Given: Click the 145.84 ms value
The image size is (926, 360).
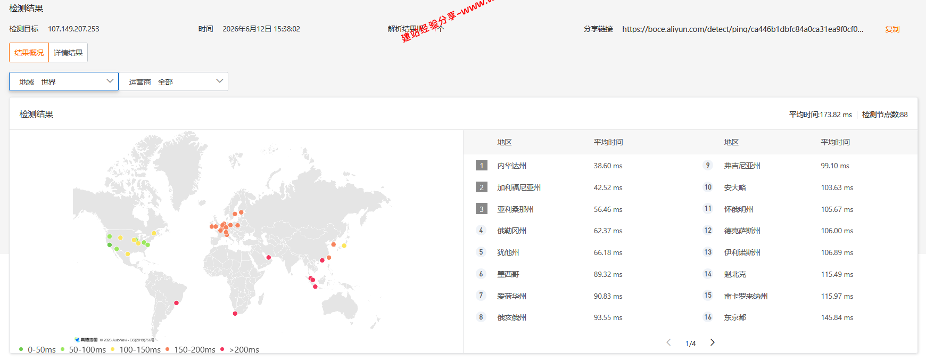Looking at the screenshot, I should coord(837,317).
